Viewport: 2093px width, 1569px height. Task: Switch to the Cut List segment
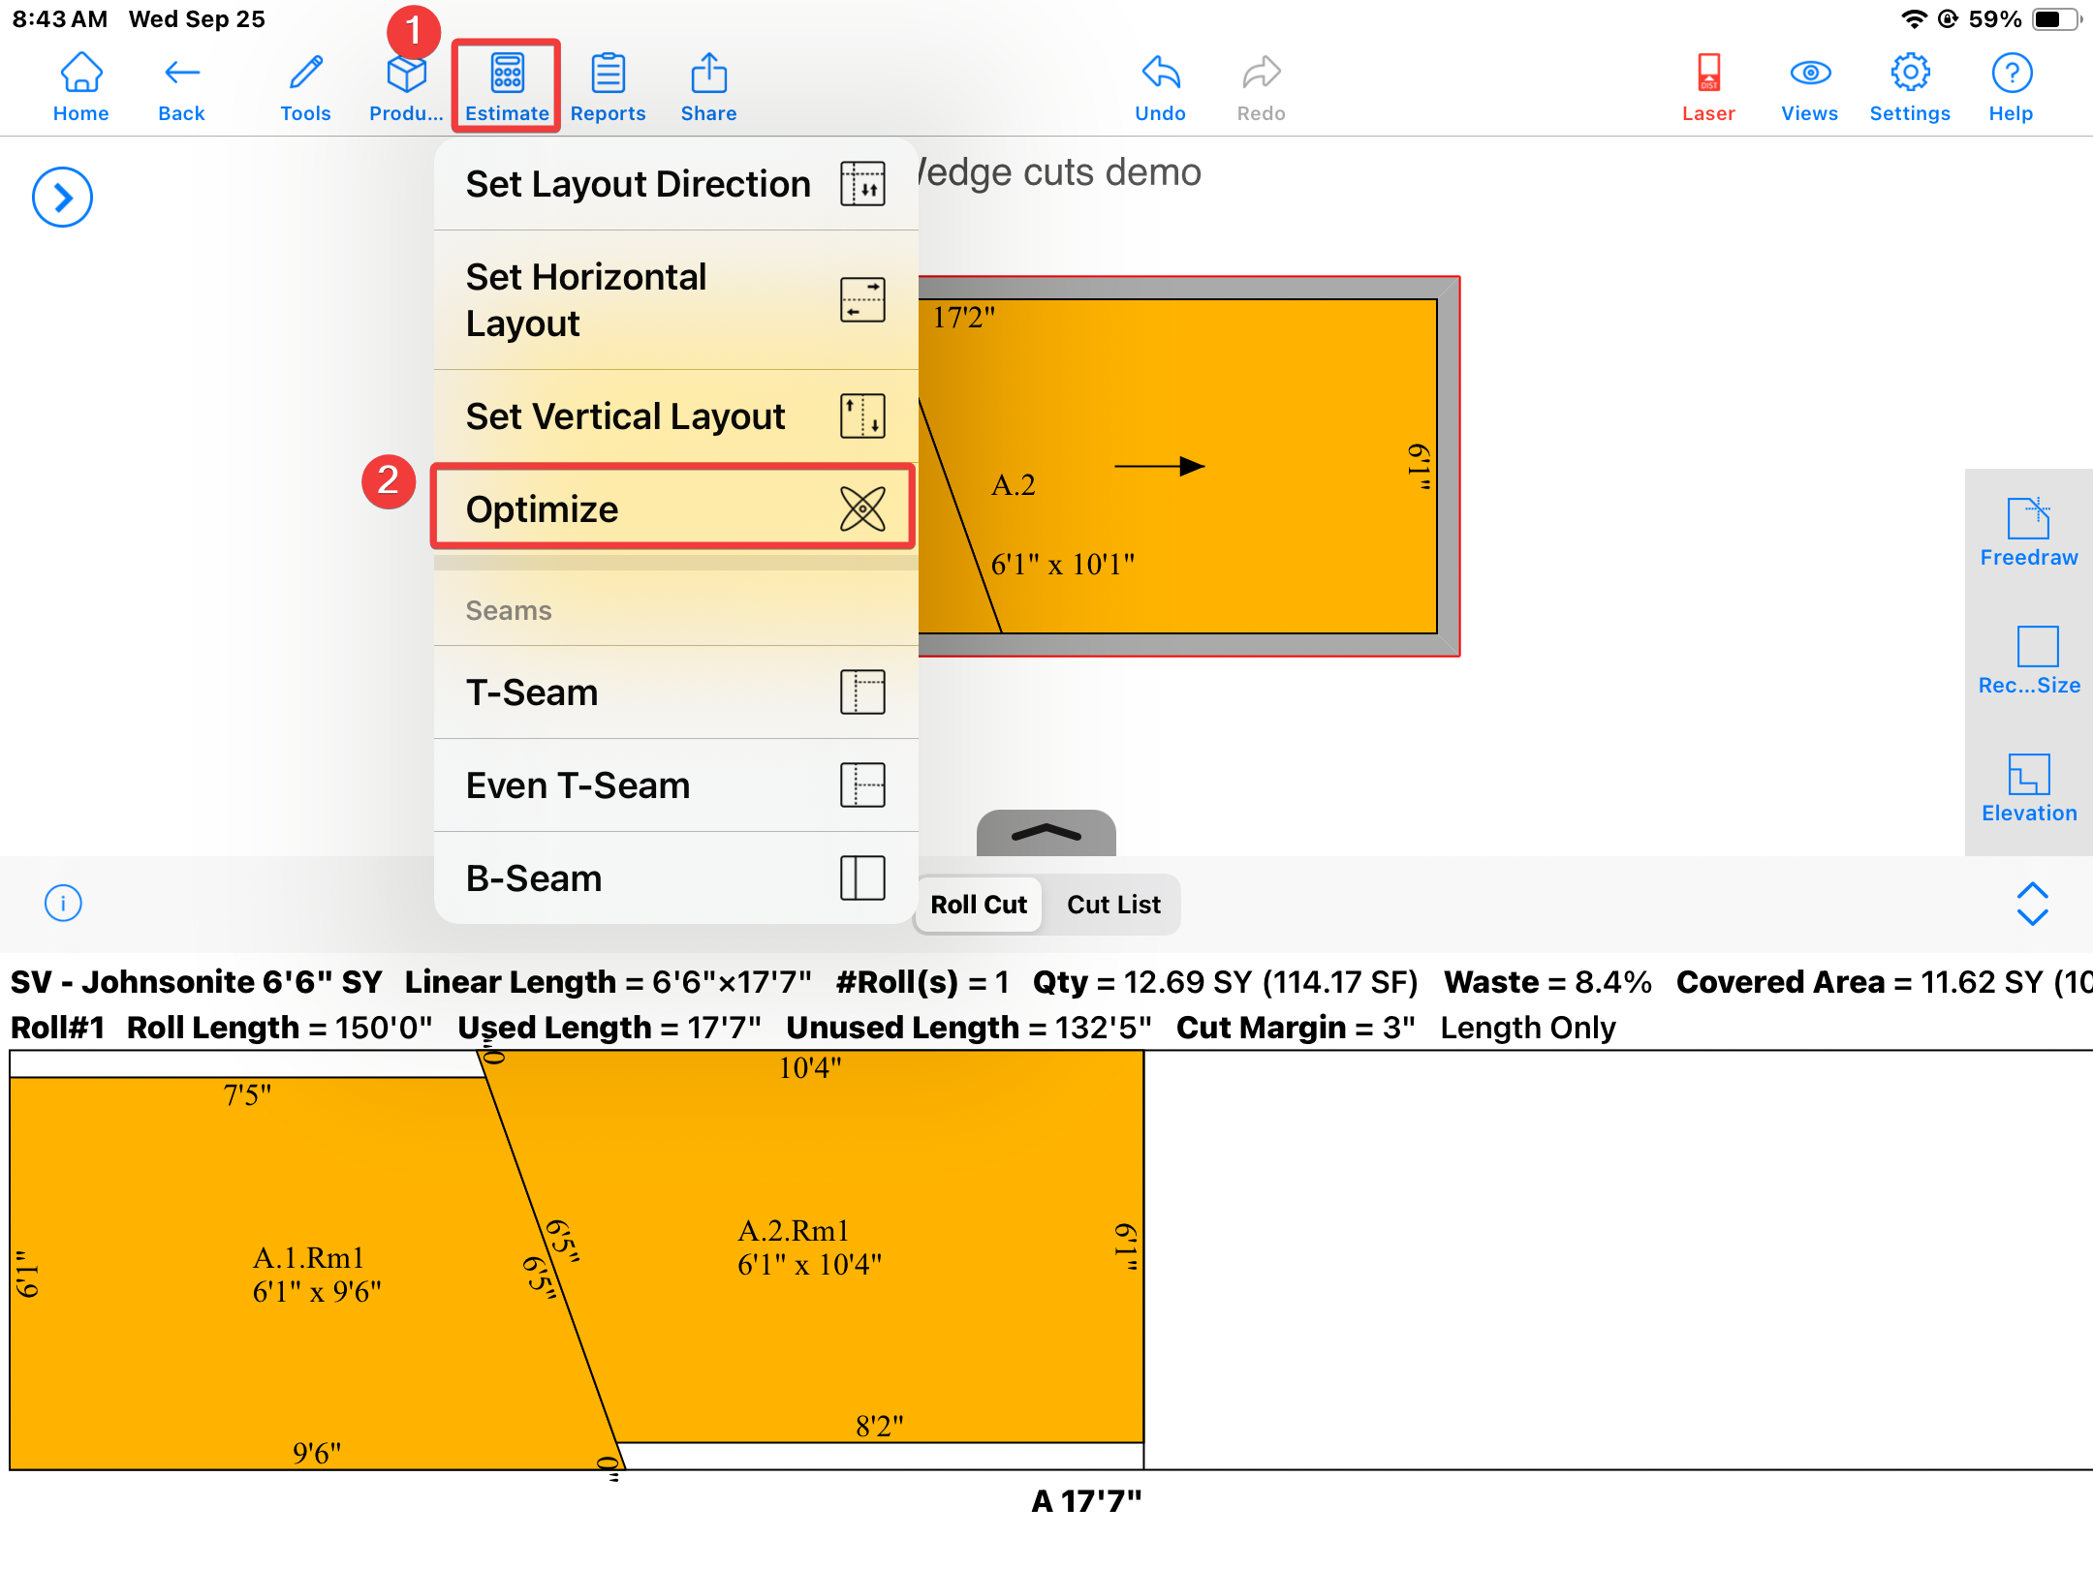1113,904
